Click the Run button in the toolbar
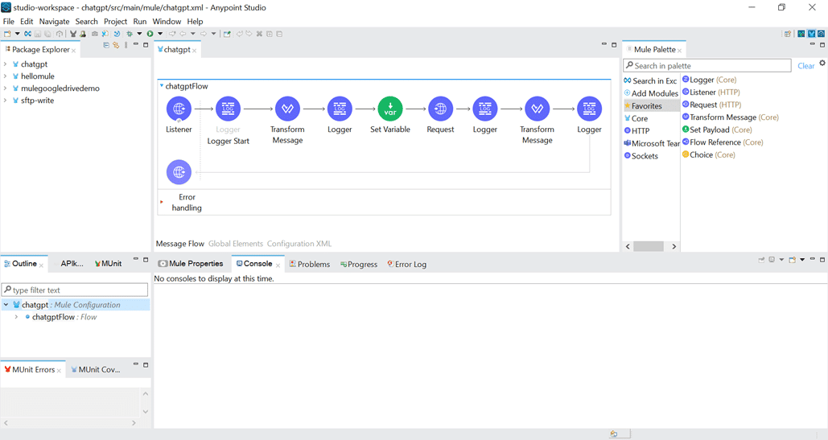 pyautogui.click(x=150, y=34)
